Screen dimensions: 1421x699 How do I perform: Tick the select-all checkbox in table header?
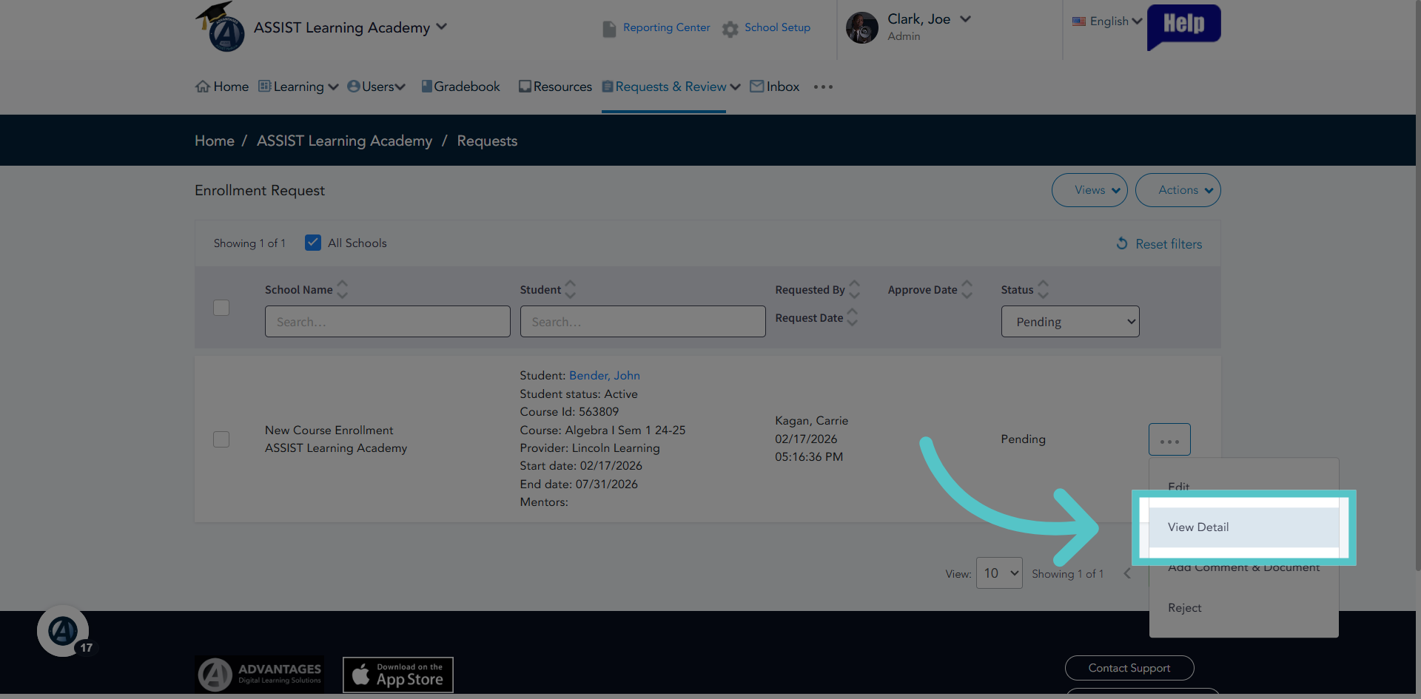[x=221, y=307]
